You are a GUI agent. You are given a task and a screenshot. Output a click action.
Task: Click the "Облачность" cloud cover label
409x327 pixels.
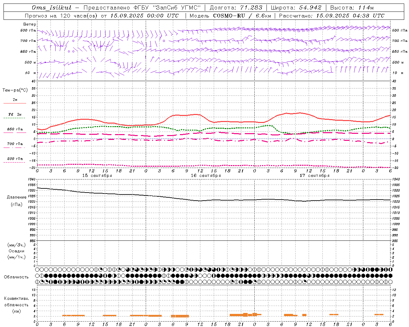[16, 277]
